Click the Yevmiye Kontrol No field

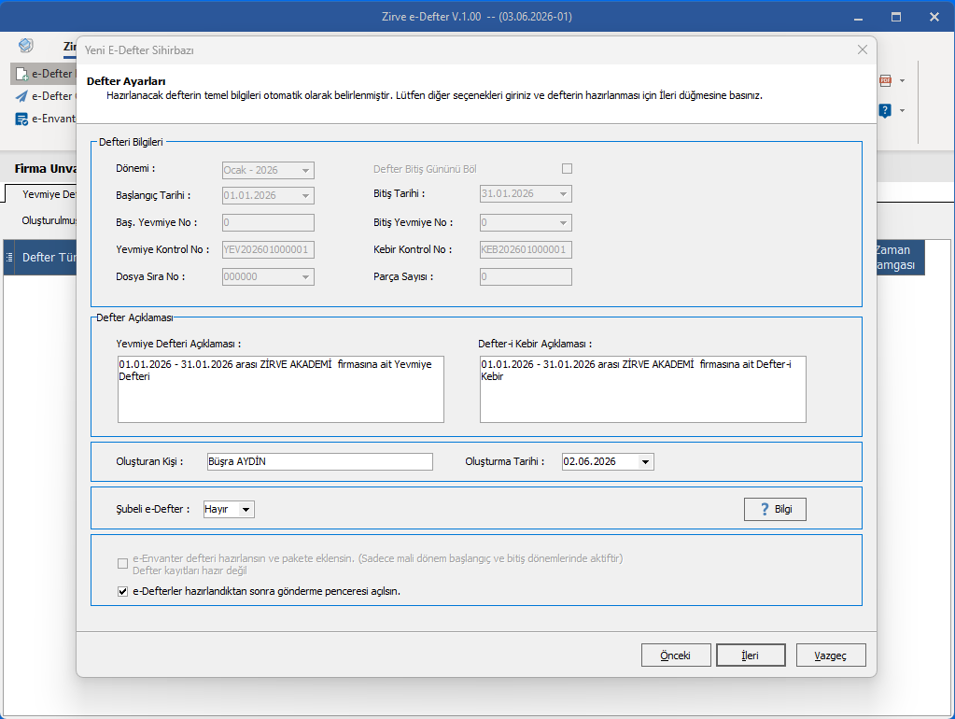(268, 250)
